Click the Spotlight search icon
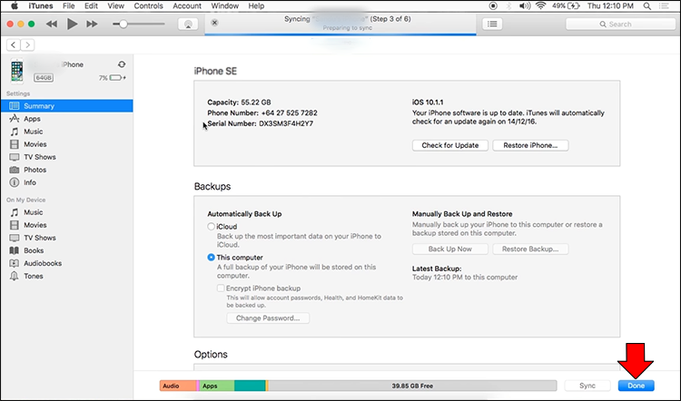681x401 pixels. click(647, 5)
